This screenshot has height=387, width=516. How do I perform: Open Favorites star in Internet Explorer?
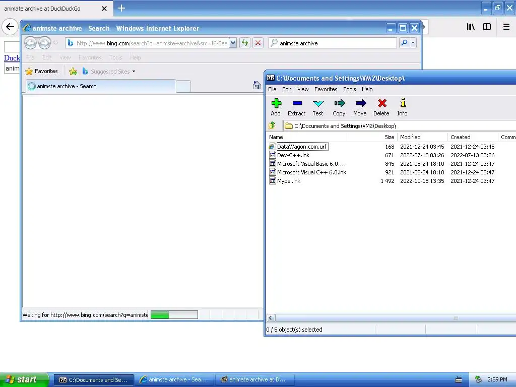pyautogui.click(x=41, y=71)
